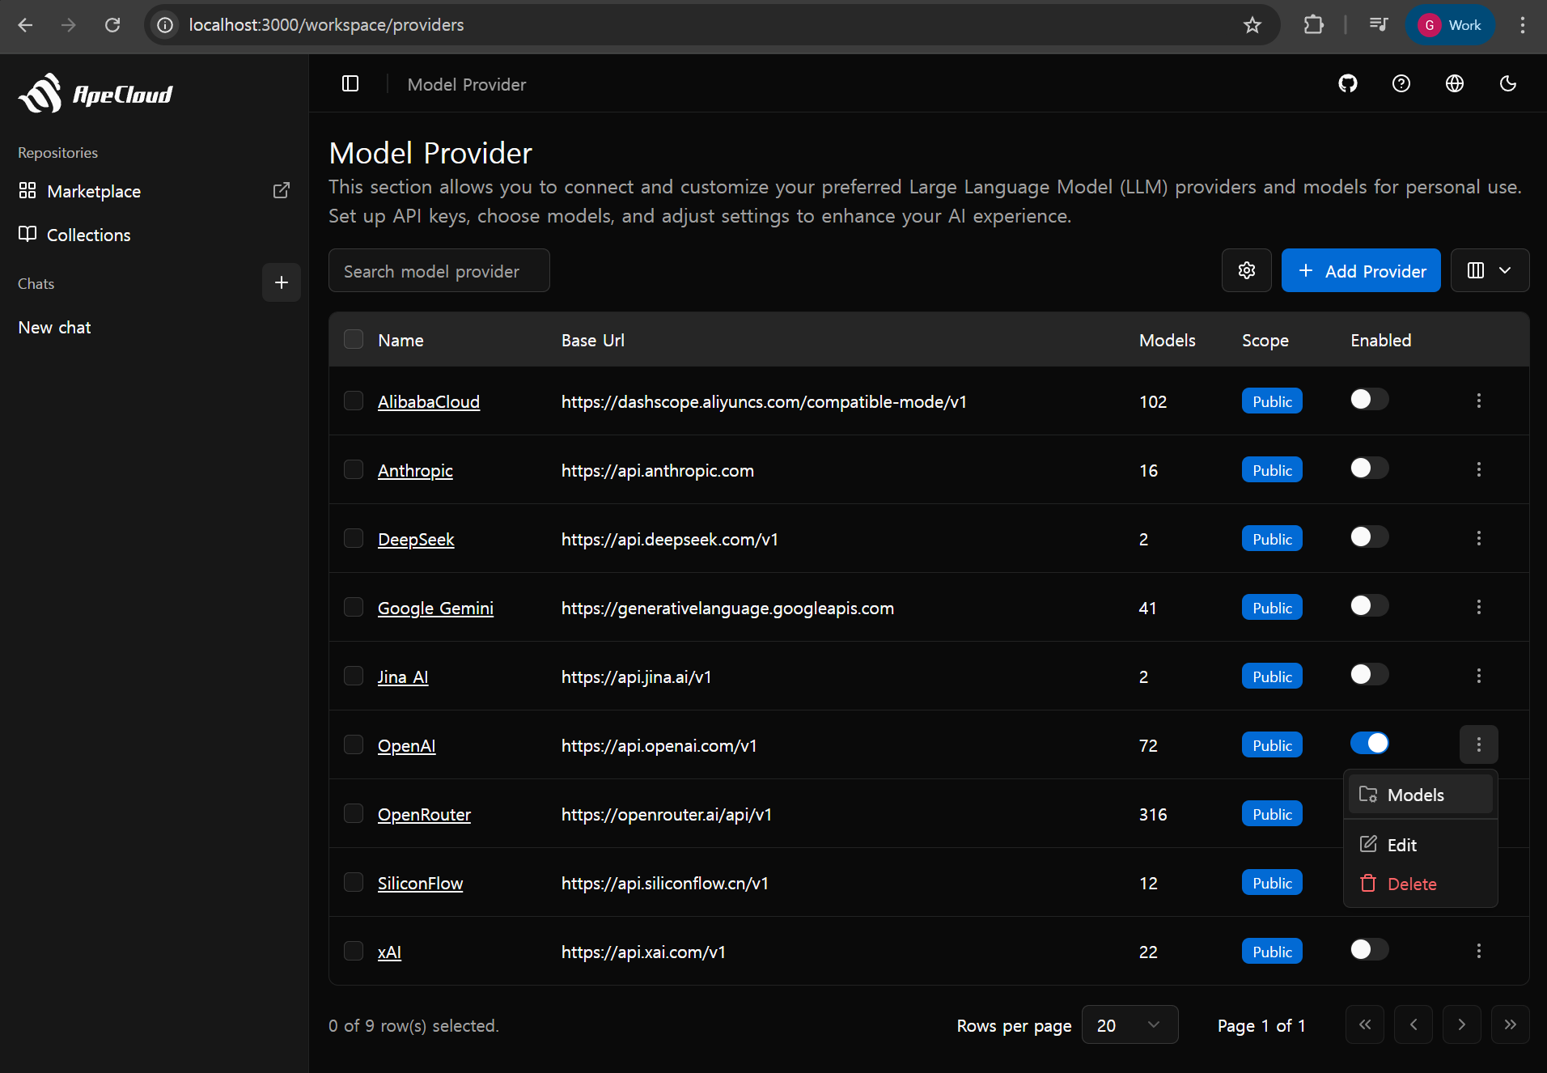Click the Models column header

coord(1167,340)
